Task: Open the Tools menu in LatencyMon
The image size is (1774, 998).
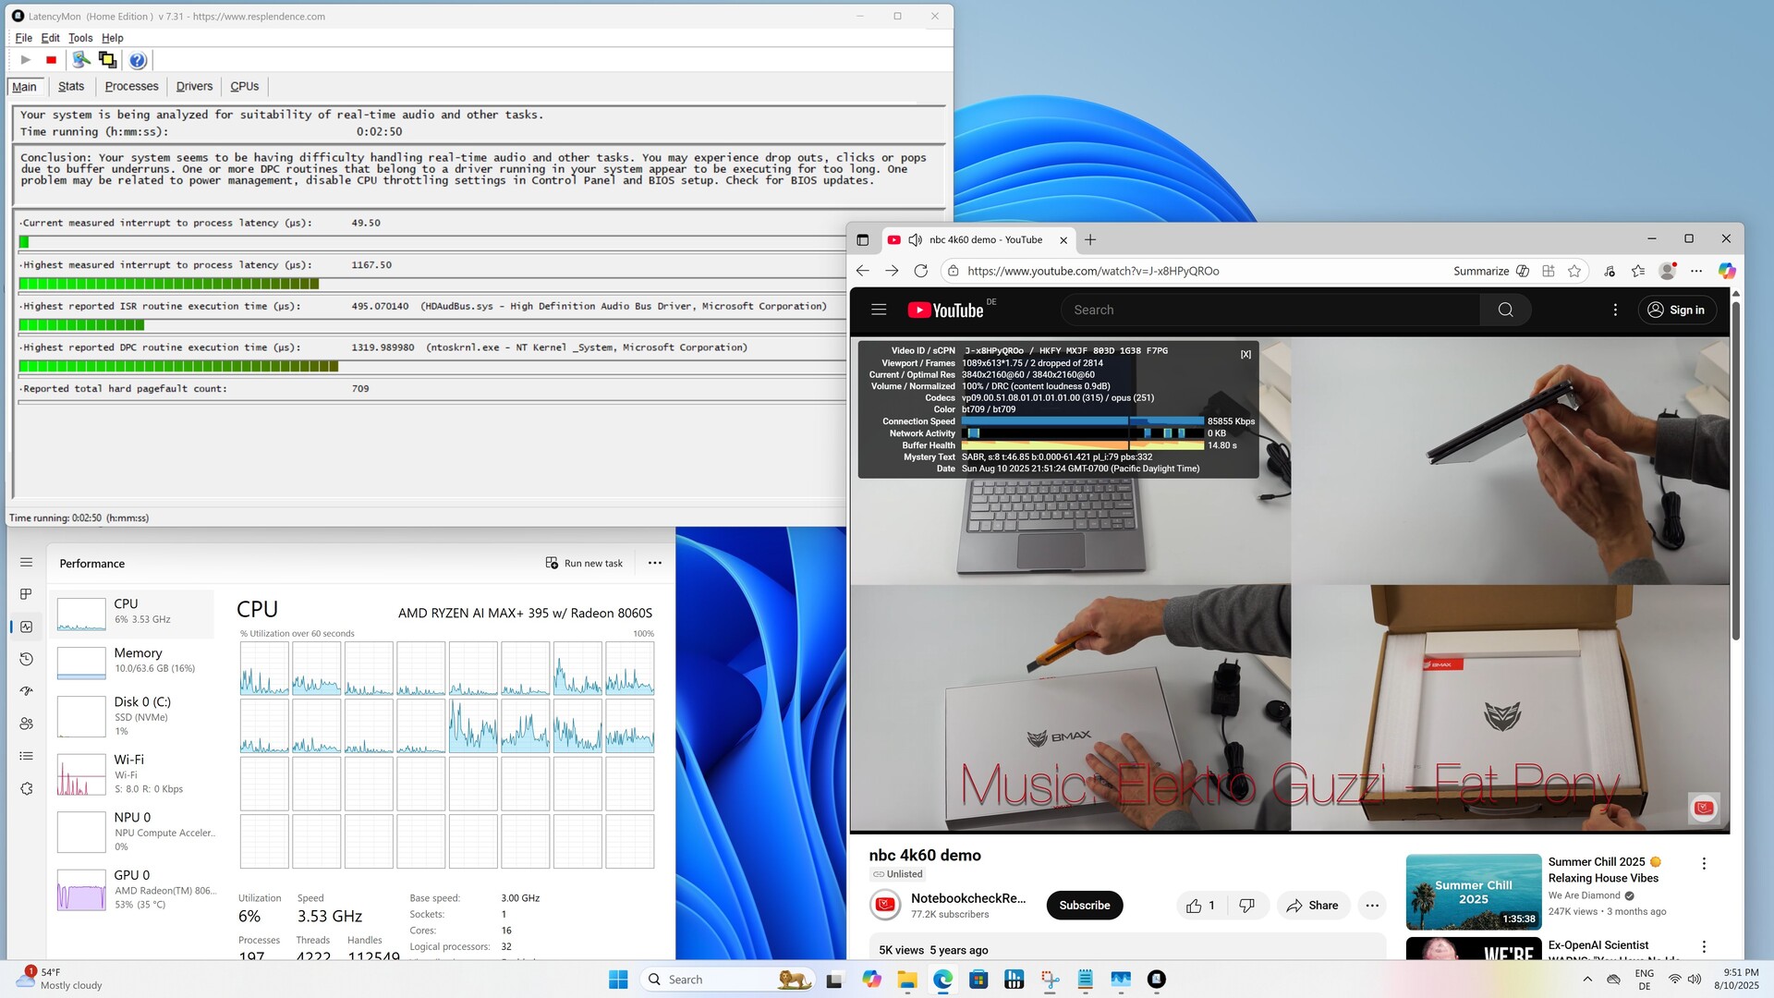Action: tap(80, 38)
